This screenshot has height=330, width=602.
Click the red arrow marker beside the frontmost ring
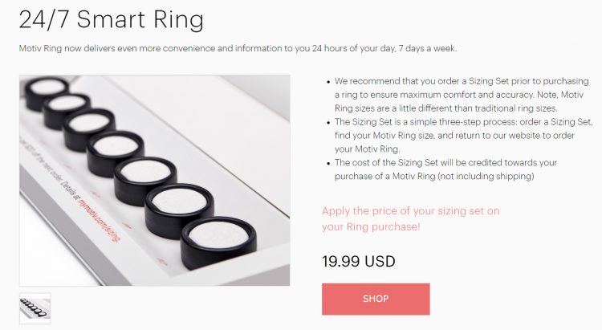pos(162,263)
